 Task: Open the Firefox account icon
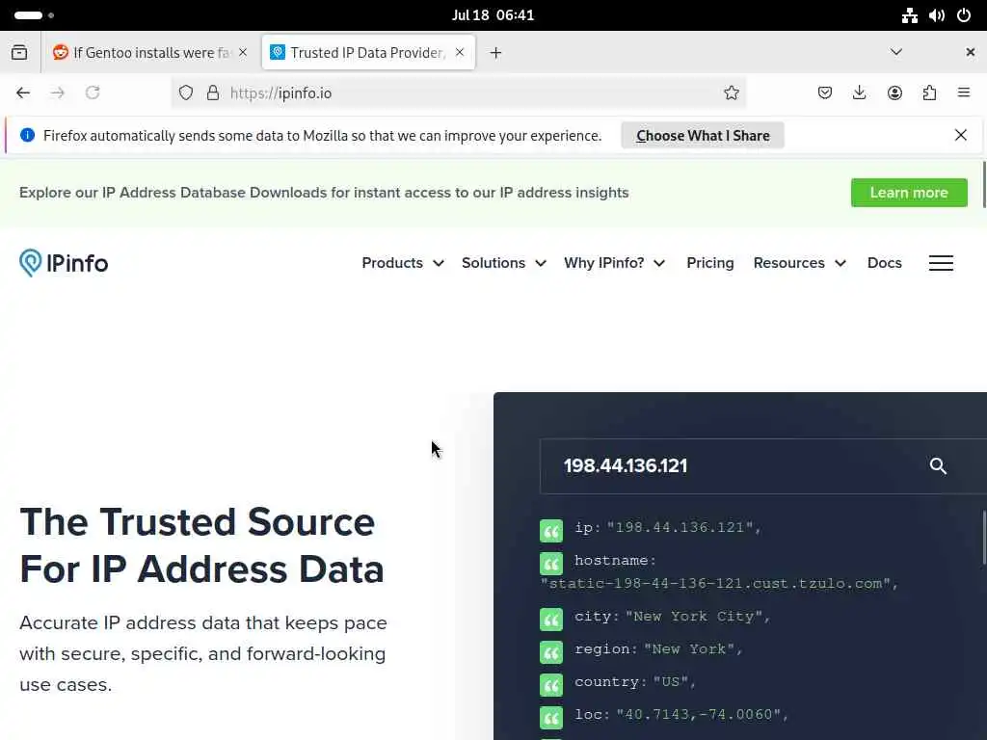[x=894, y=93]
